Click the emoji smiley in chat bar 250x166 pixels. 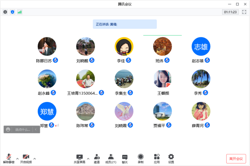point(8,129)
